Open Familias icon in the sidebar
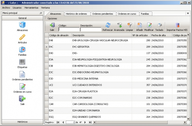192x126 pixels. 22,51
